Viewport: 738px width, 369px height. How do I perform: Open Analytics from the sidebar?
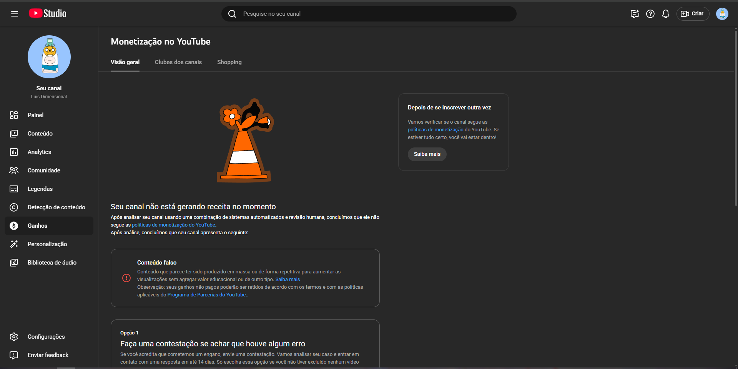pos(39,152)
